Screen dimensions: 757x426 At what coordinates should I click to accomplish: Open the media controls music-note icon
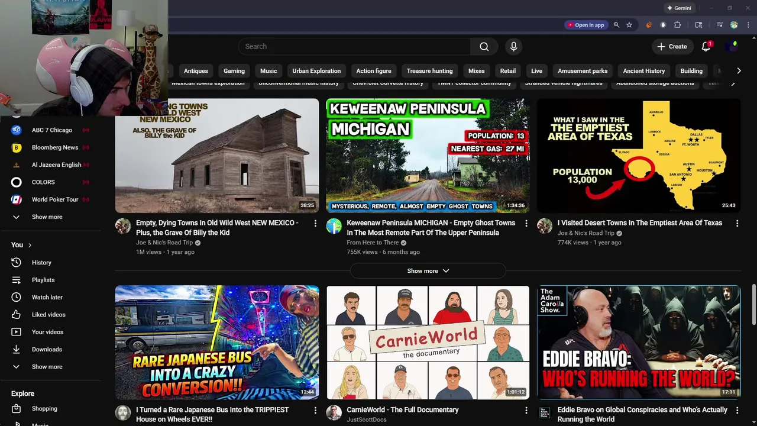(720, 25)
